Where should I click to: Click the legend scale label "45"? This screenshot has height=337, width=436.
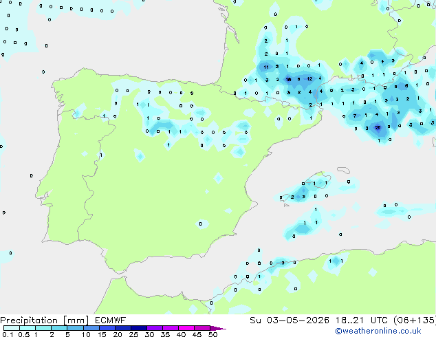coord(197,334)
